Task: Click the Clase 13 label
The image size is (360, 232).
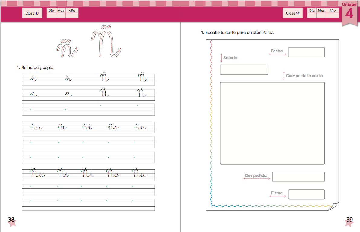Action: coord(32,13)
